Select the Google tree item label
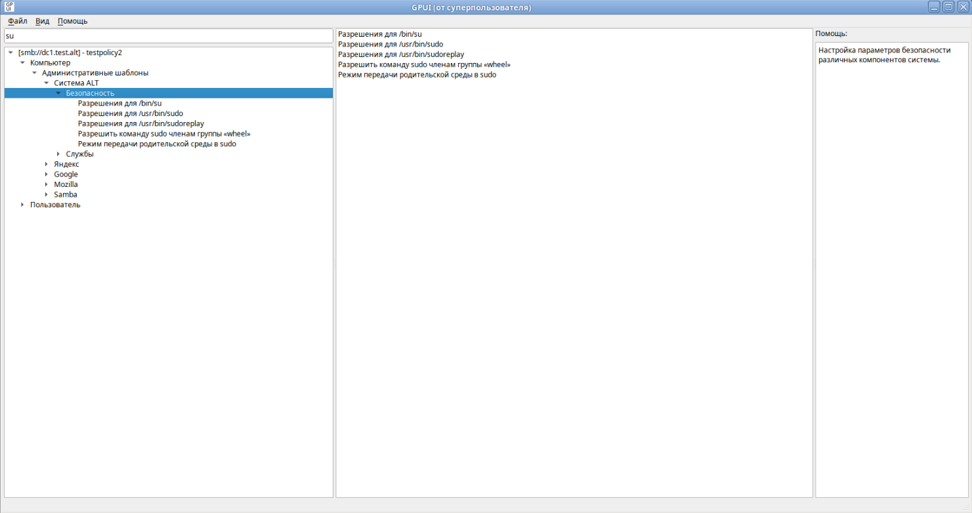The width and height of the screenshot is (972, 513). pos(66,174)
